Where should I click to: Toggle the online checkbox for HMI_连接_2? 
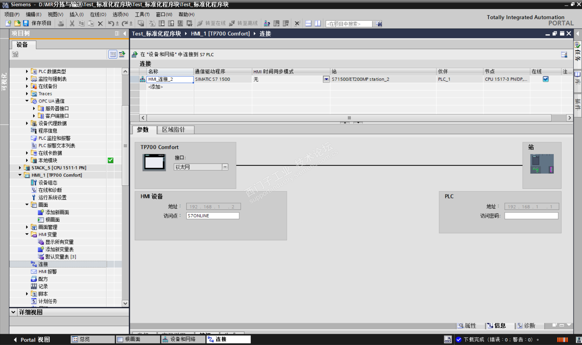(x=546, y=79)
